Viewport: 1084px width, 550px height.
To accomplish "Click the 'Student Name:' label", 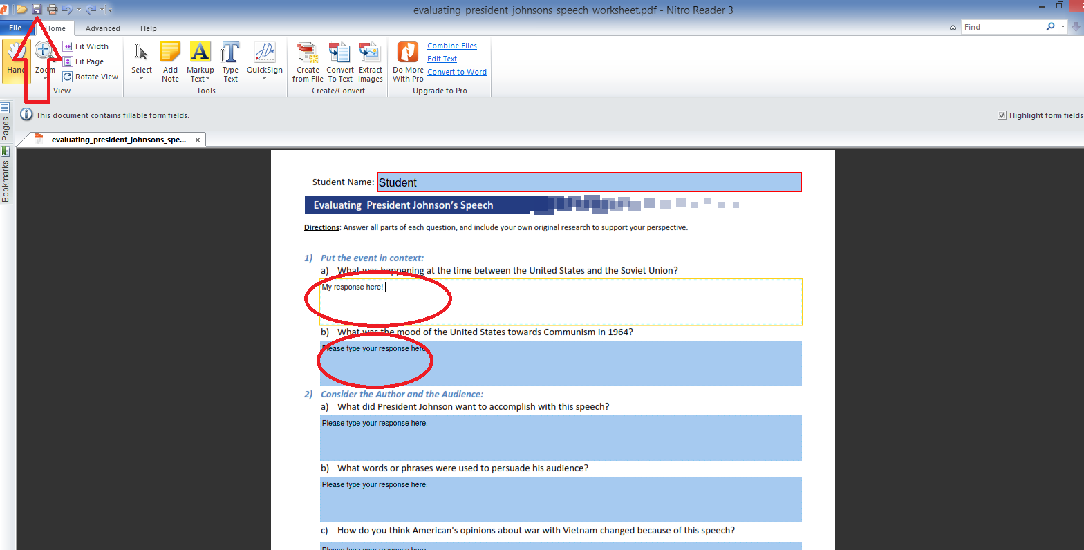I will 343,182.
